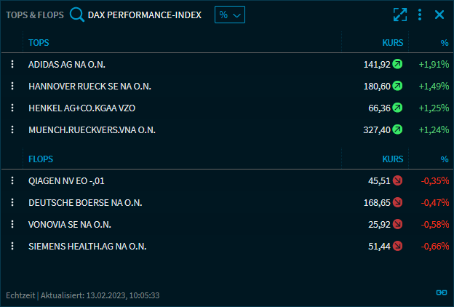454x307 pixels.
Task: Open the widget options kebab menu
Action: click(x=420, y=15)
